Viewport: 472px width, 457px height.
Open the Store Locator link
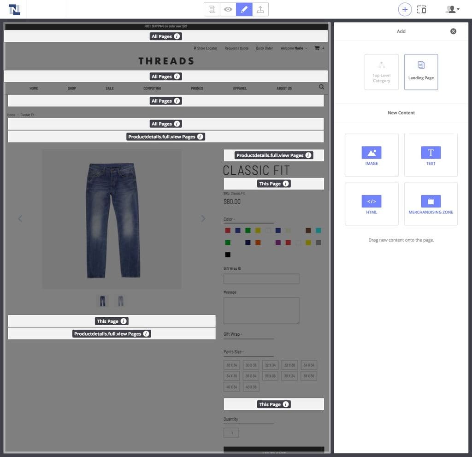(x=205, y=48)
